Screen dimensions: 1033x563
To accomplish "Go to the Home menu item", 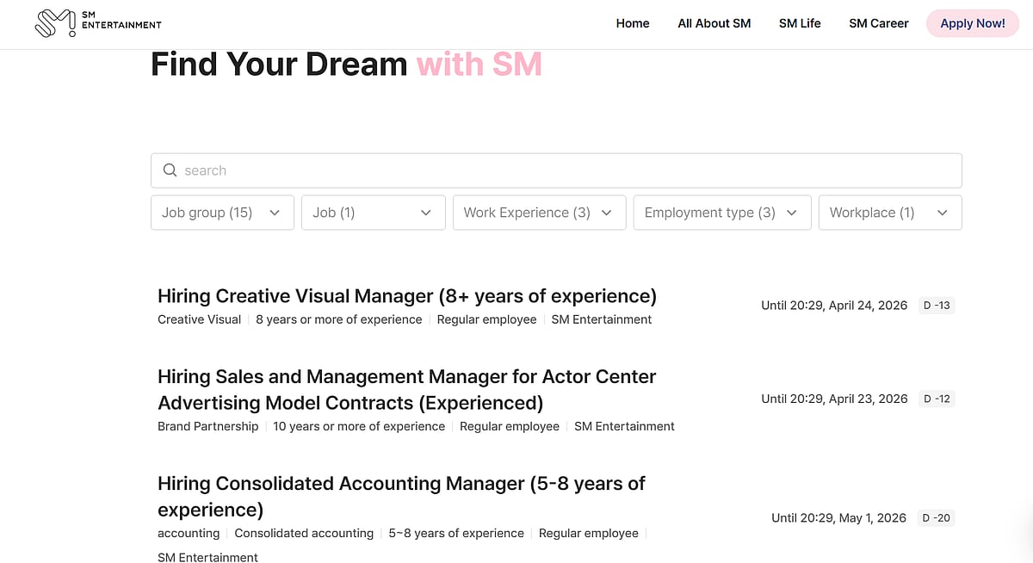I will tap(633, 23).
